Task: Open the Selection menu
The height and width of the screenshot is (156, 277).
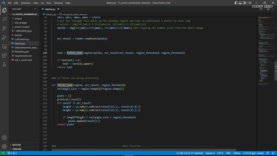Action: click(x=26, y=3)
